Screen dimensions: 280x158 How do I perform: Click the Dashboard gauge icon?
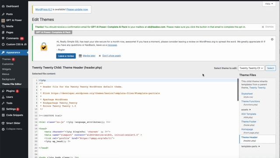point(3,6)
